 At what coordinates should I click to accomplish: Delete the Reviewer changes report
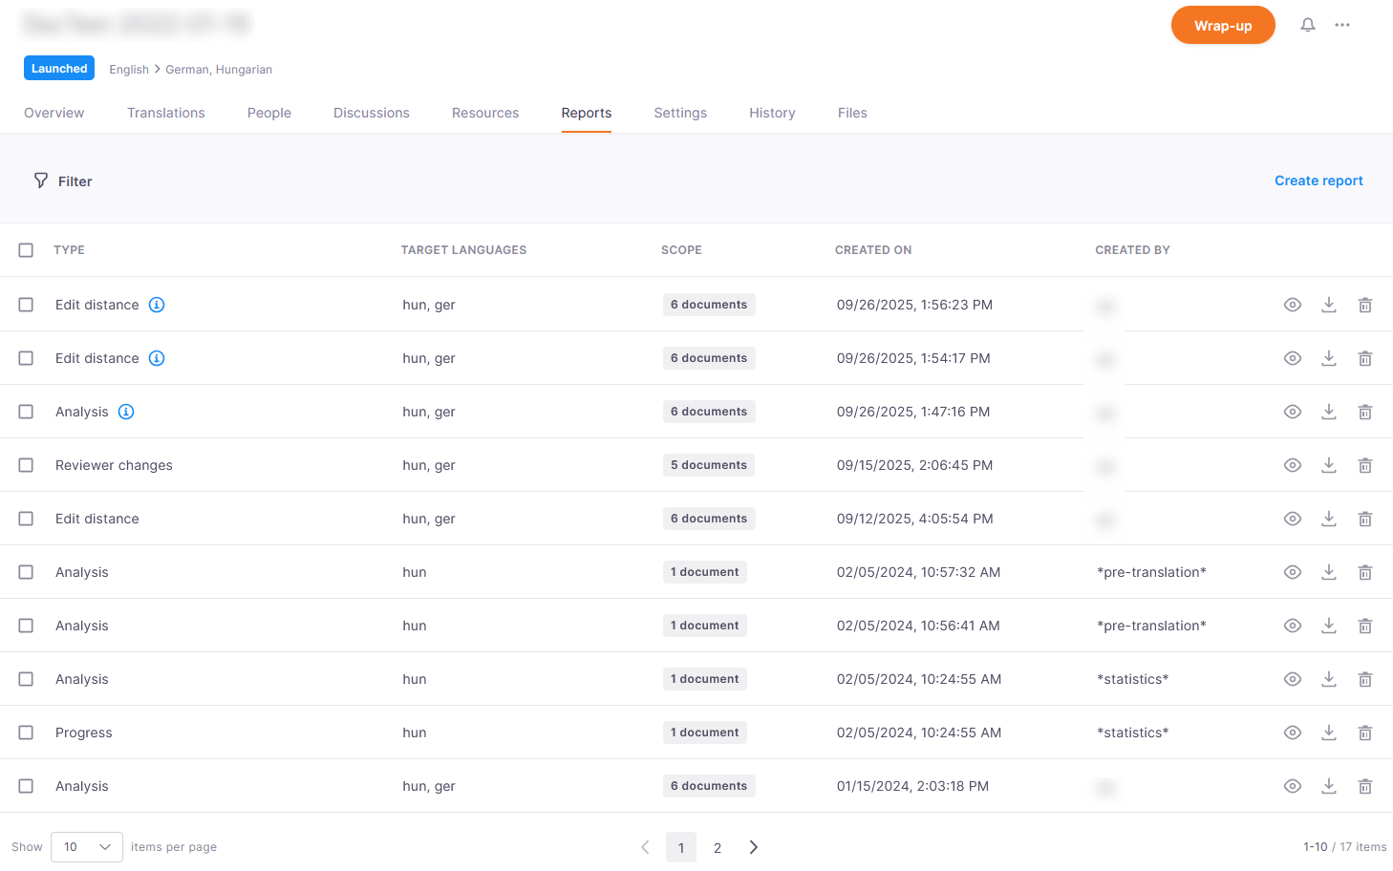pos(1365,465)
